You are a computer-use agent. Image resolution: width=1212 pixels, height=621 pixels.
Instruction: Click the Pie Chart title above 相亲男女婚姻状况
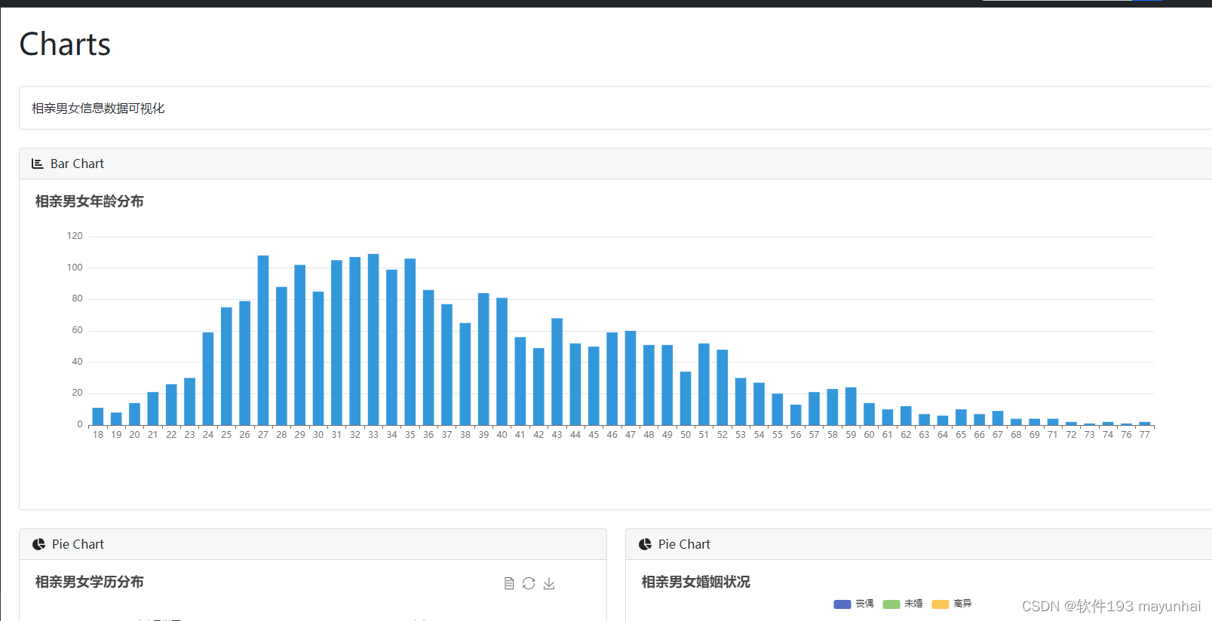[684, 544]
